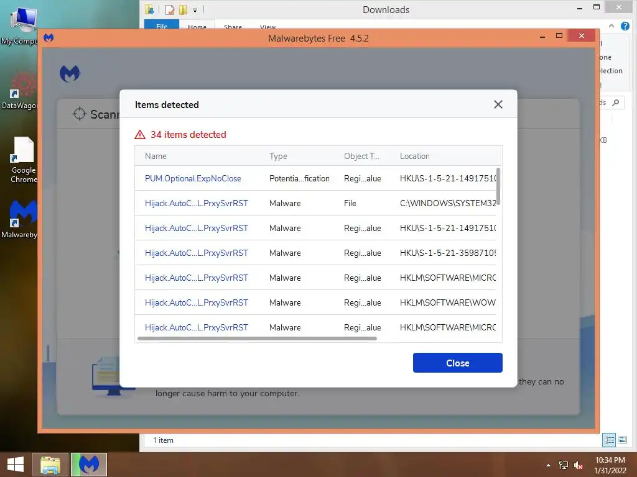Select the DataWagon desktop shortcut
The width and height of the screenshot is (637, 477).
click(19, 90)
